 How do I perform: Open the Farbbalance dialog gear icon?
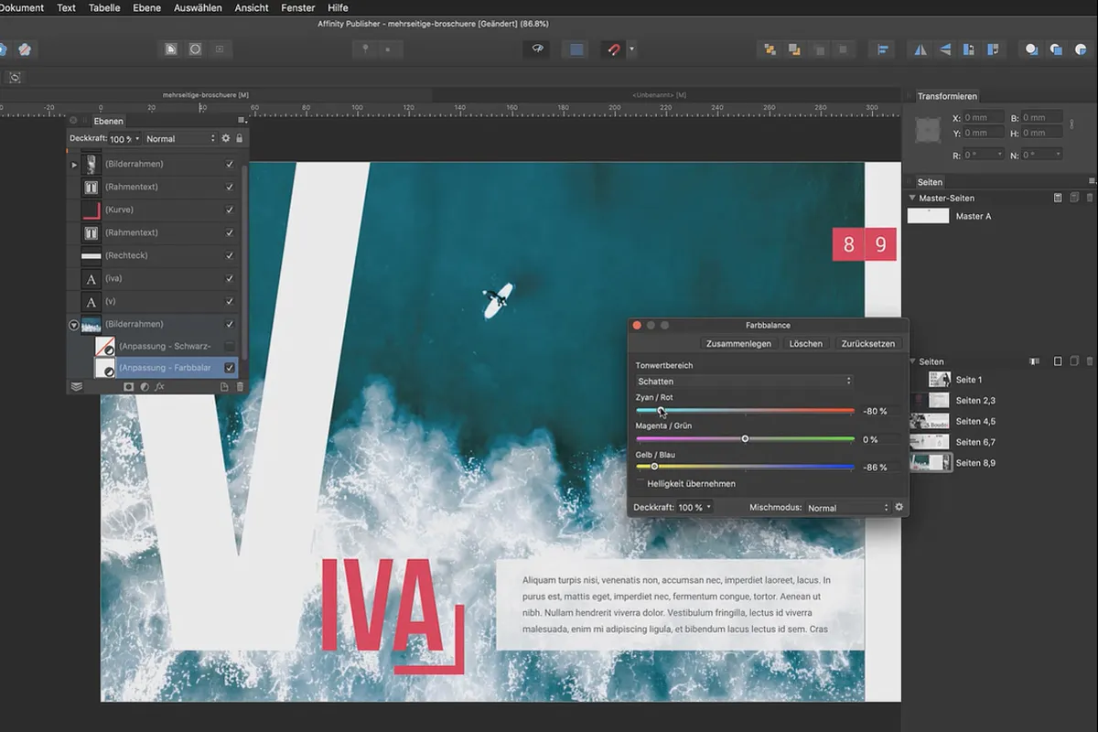(899, 507)
